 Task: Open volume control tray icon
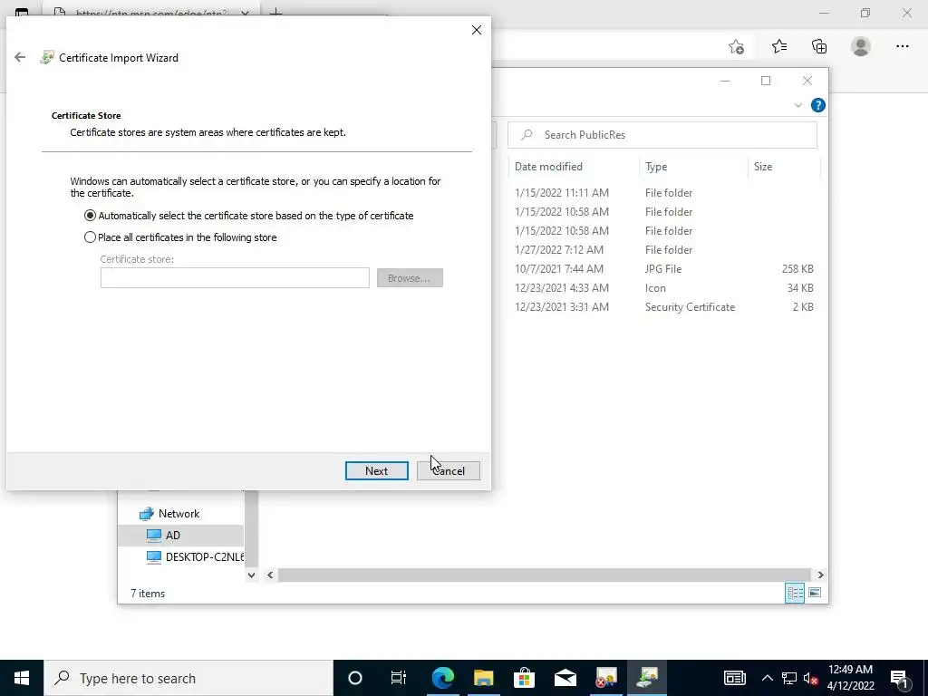[811, 678]
